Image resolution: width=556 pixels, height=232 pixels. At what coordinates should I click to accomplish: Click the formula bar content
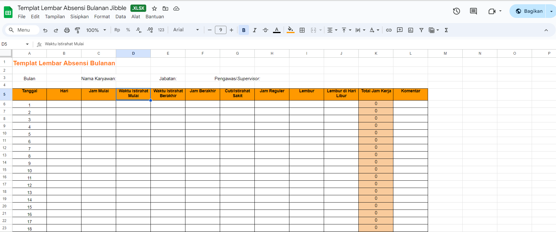point(64,44)
